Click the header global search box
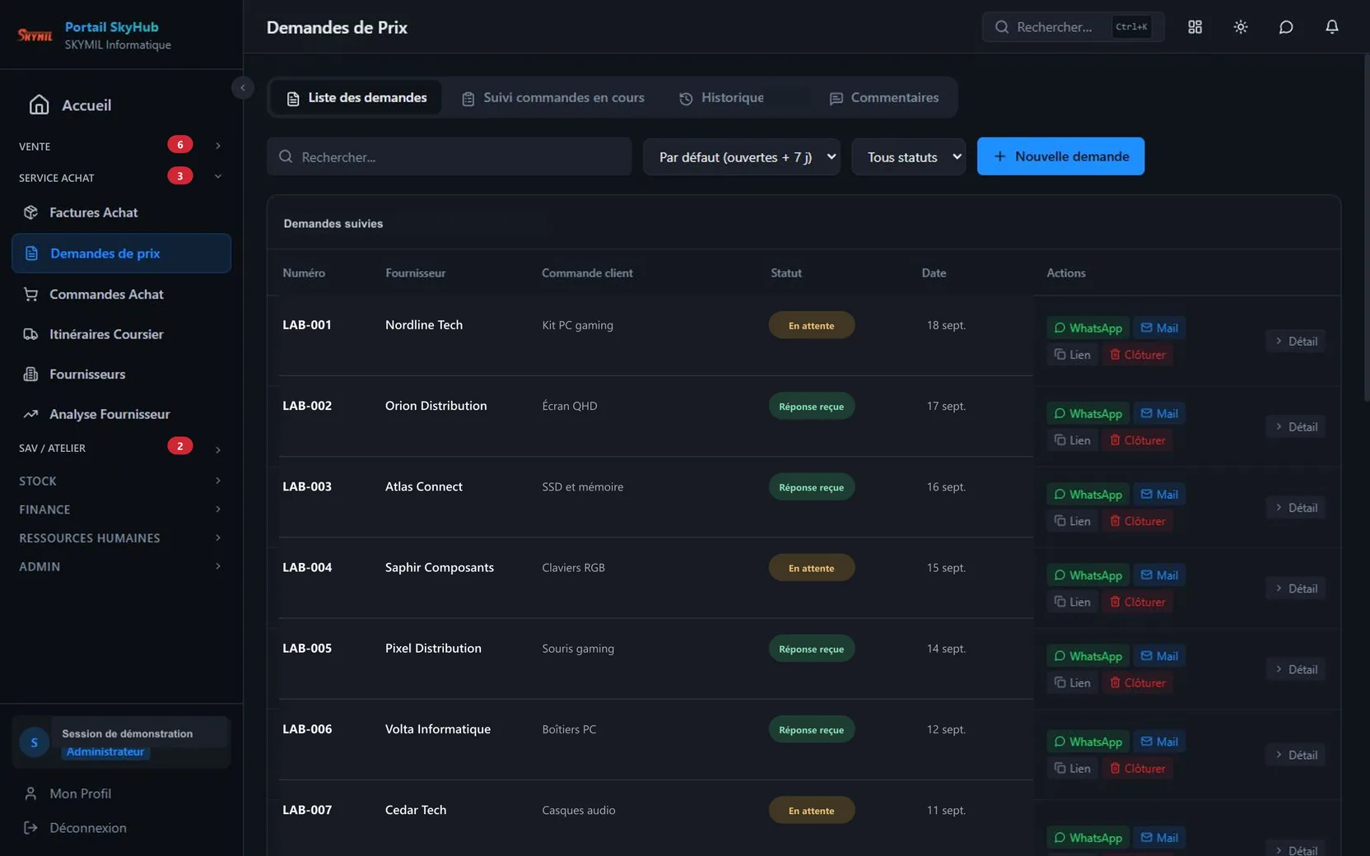The height and width of the screenshot is (856, 1370). pos(1073,27)
